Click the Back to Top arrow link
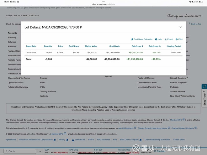The width and height of the screenshot is (207, 155). (x=195, y=24)
